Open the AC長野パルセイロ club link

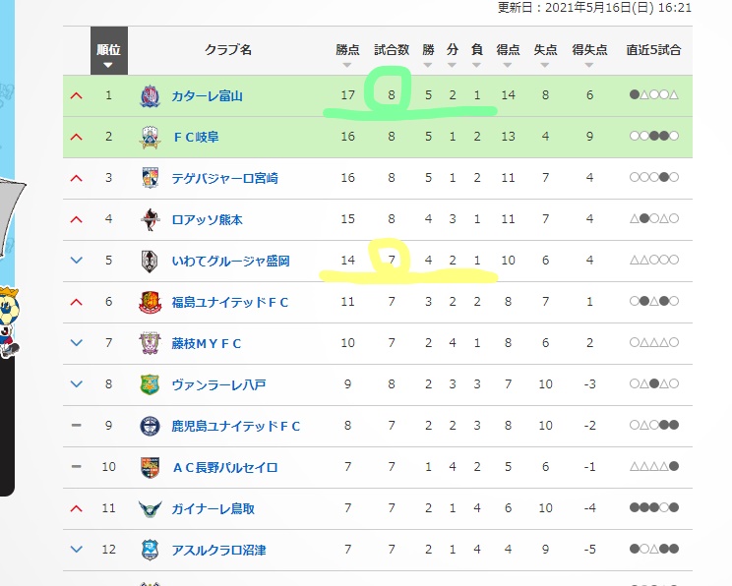(x=225, y=467)
